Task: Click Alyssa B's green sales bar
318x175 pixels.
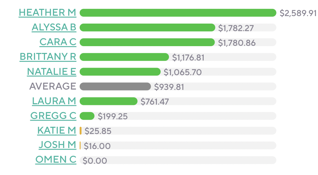Action: pyautogui.click(x=147, y=27)
